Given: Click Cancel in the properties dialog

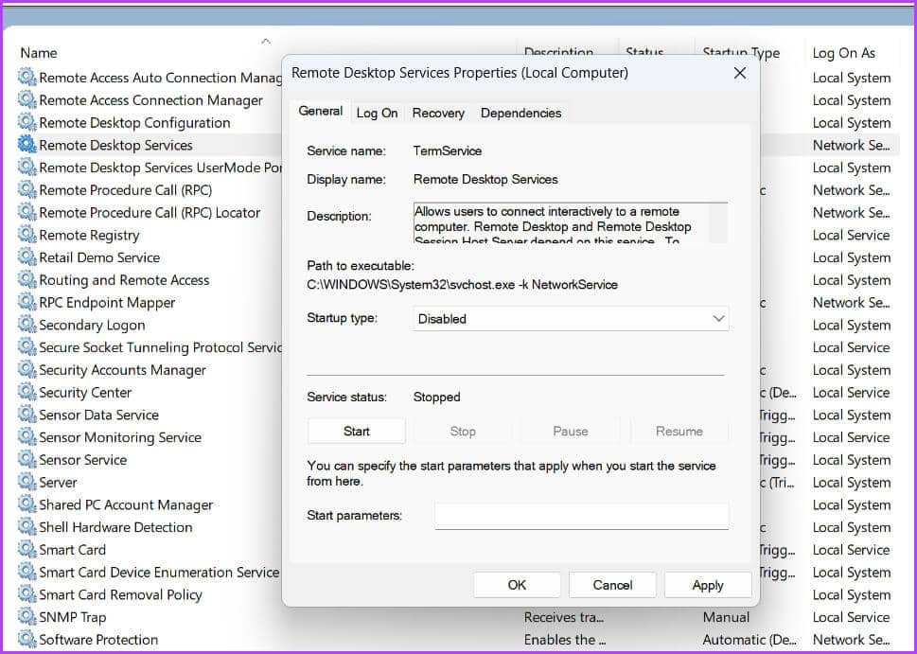Looking at the screenshot, I should pos(612,585).
